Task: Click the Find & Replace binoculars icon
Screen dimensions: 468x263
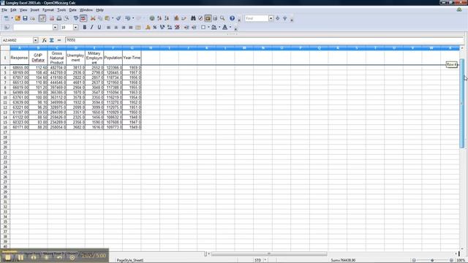Action: pos(193,18)
